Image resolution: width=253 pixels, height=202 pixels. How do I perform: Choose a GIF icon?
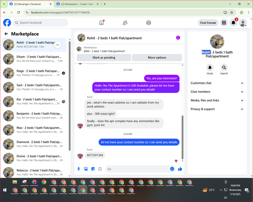point(100,169)
